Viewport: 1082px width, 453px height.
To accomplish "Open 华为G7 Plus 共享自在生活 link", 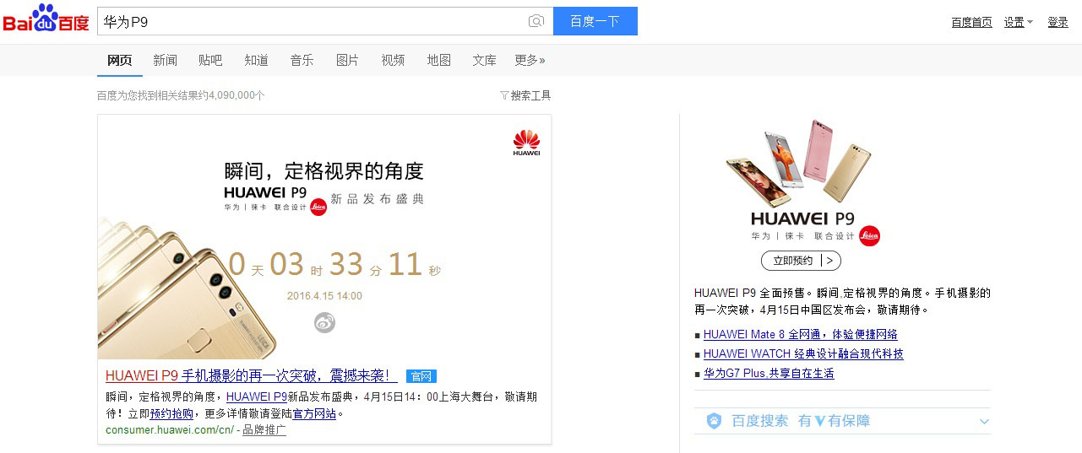I will click(769, 373).
